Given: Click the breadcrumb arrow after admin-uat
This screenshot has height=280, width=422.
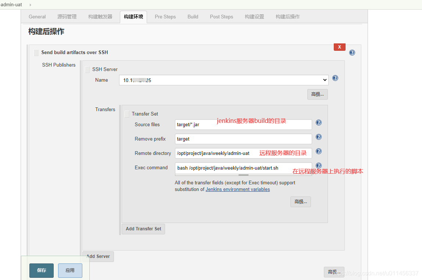Looking at the screenshot, I should pyautogui.click(x=31, y=5).
